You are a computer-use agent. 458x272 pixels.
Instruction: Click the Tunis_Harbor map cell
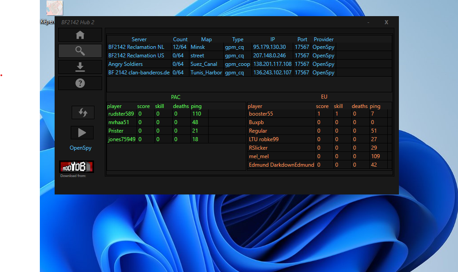206,72
